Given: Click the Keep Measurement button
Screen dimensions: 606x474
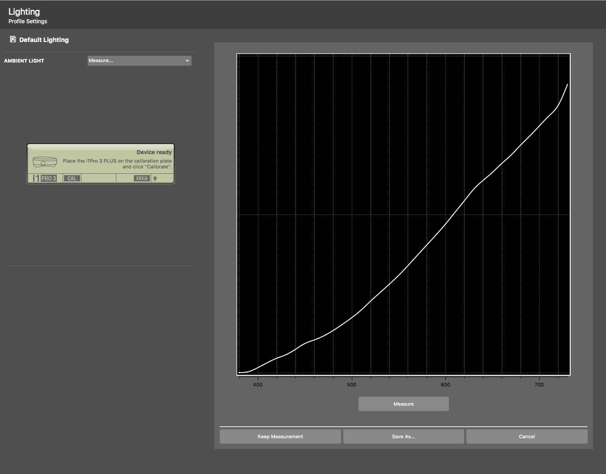Looking at the screenshot, I should point(280,436).
